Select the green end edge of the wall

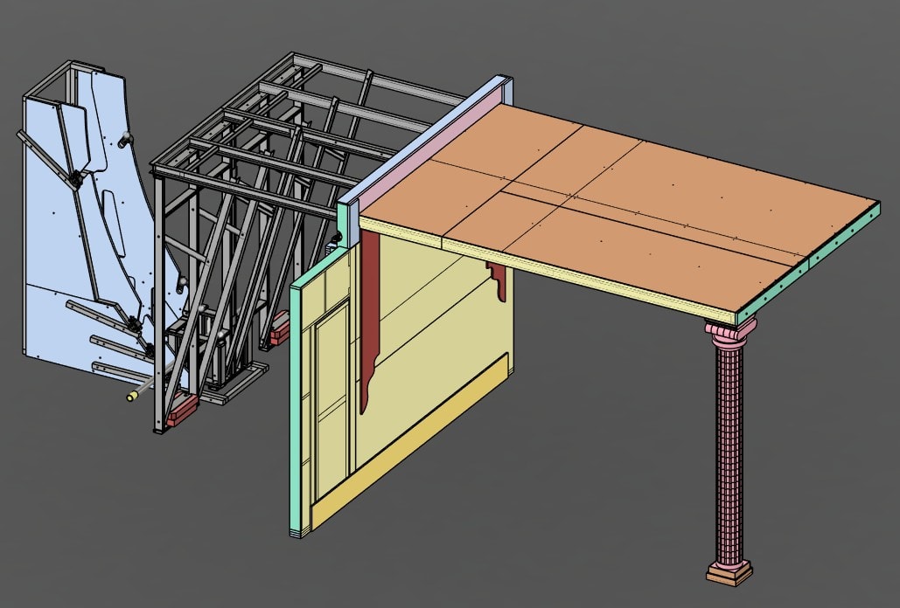pos(298,411)
